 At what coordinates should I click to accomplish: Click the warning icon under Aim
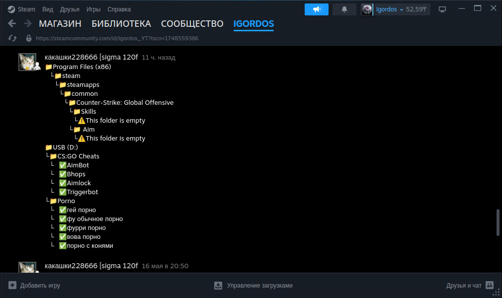(x=82, y=139)
